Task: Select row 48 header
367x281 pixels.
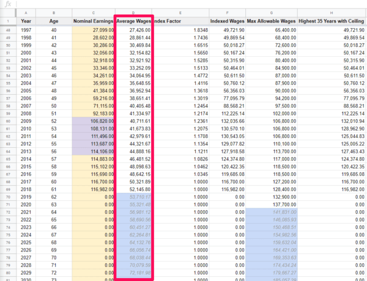Action: pos(7,29)
